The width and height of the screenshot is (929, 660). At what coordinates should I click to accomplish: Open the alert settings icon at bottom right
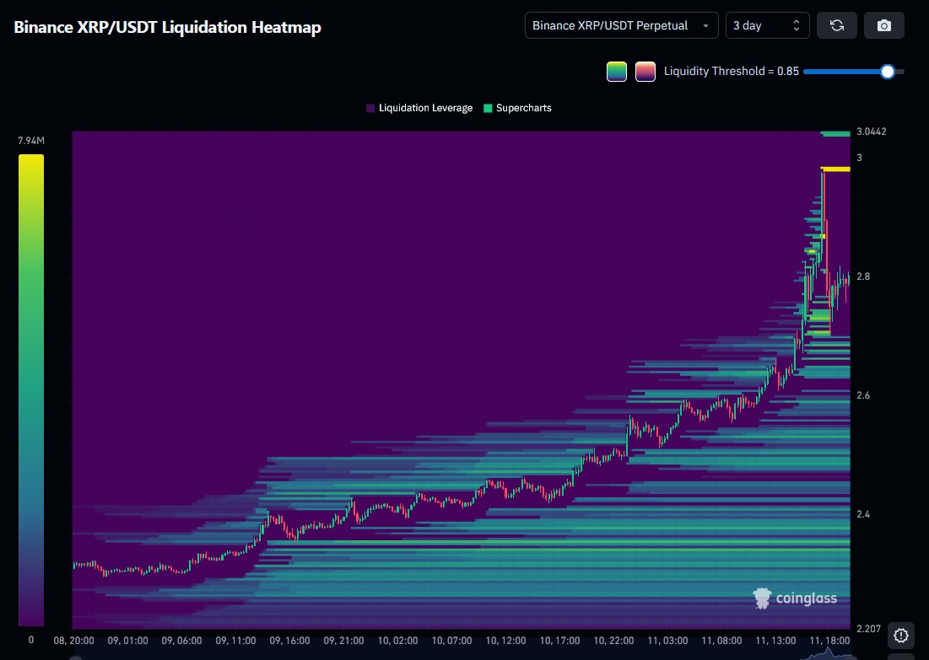coord(900,636)
